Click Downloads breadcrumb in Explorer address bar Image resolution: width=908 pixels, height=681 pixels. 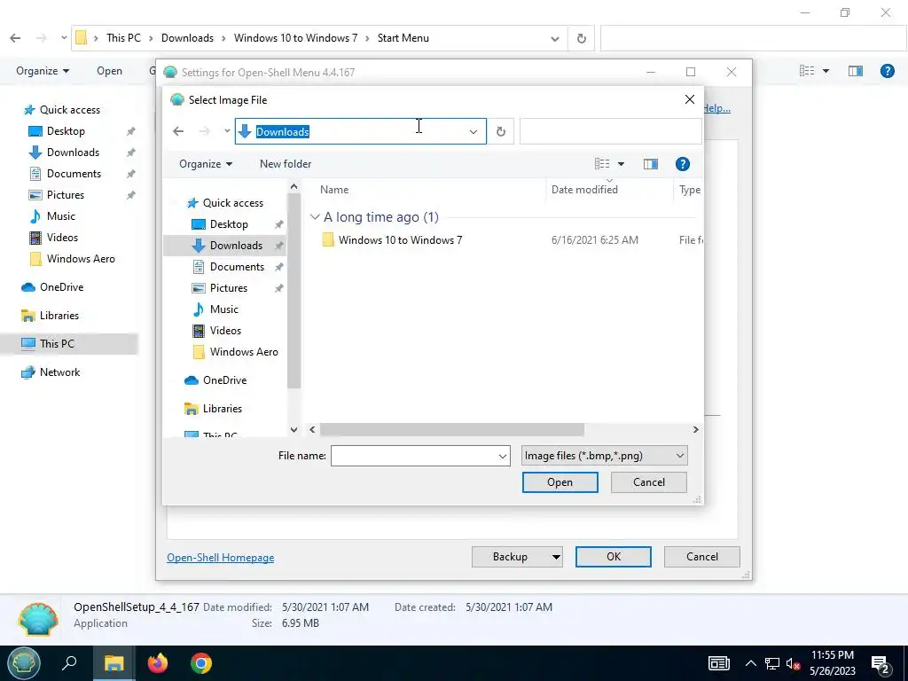point(187,37)
